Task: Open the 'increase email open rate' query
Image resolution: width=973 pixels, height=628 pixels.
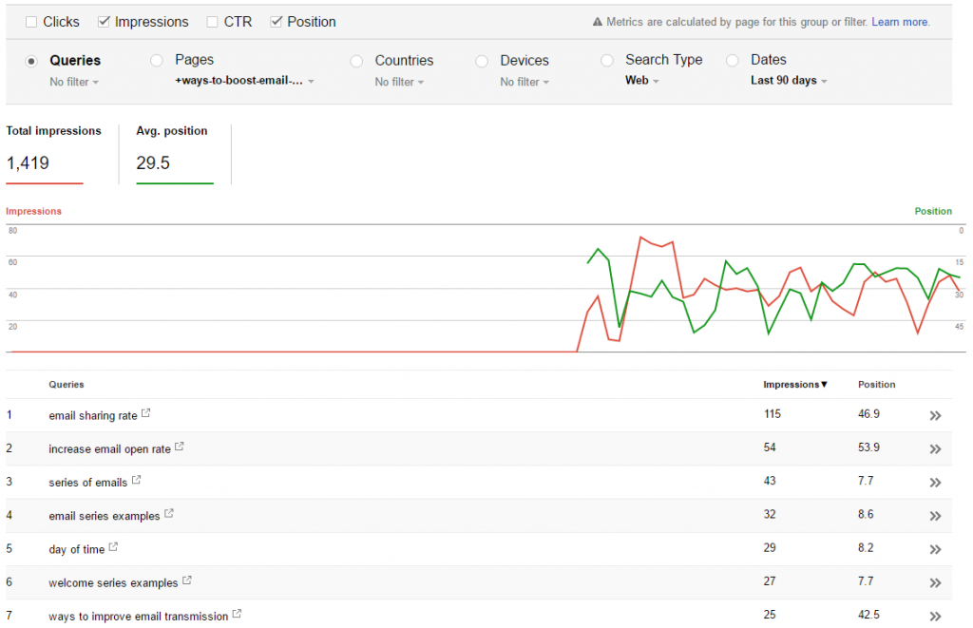Action: tap(109, 449)
